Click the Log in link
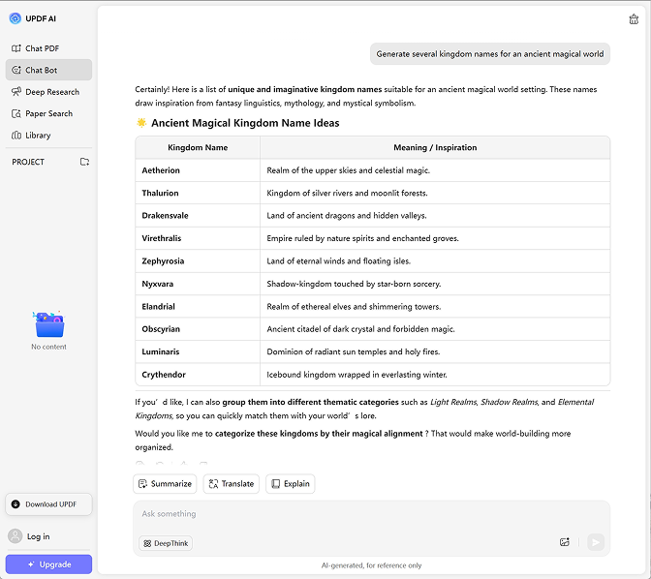 39,536
